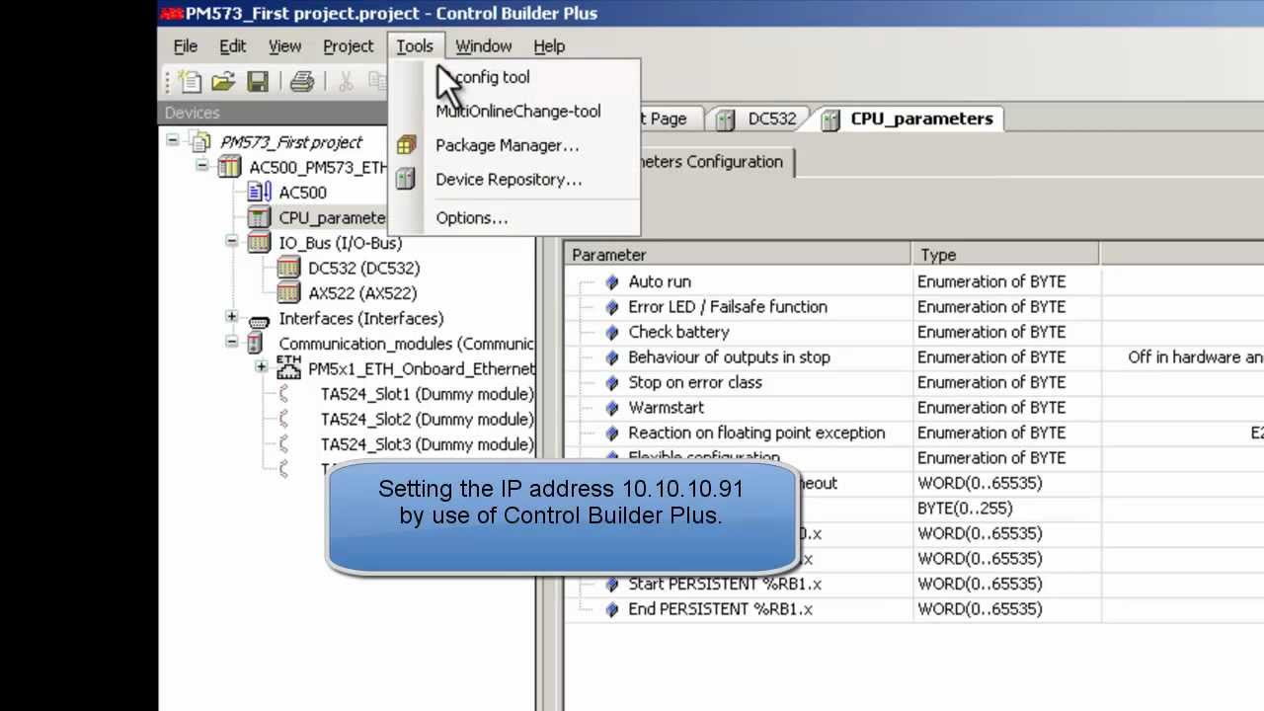Image resolution: width=1264 pixels, height=711 pixels.
Task: Collapse the PM573_First project root node
Action: [173, 141]
